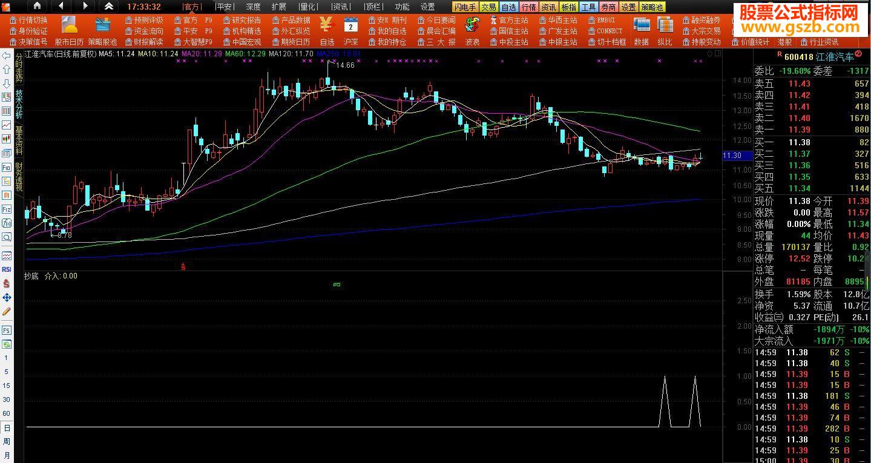The height and width of the screenshot is (463, 871).
Task: Go back using the left arrow button
Action: (62, 6)
